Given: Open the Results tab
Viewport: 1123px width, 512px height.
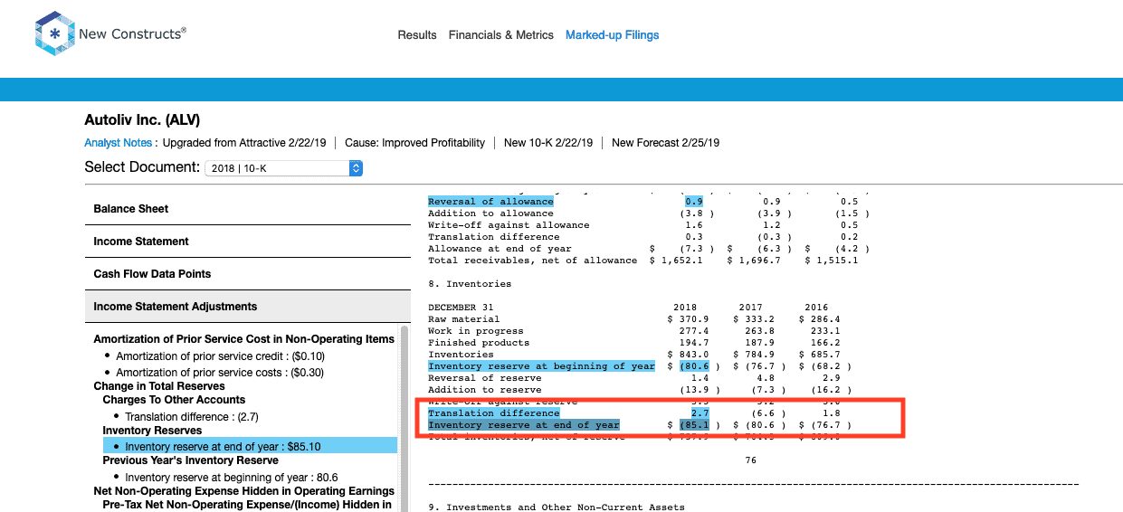Looking at the screenshot, I should coord(417,35).
